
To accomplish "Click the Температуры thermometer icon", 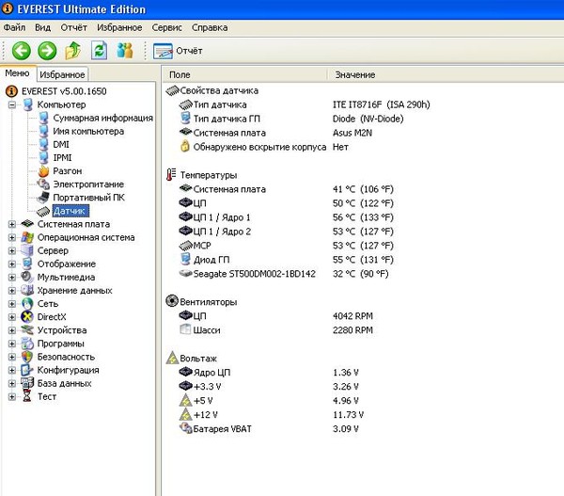I will [171, 175].
